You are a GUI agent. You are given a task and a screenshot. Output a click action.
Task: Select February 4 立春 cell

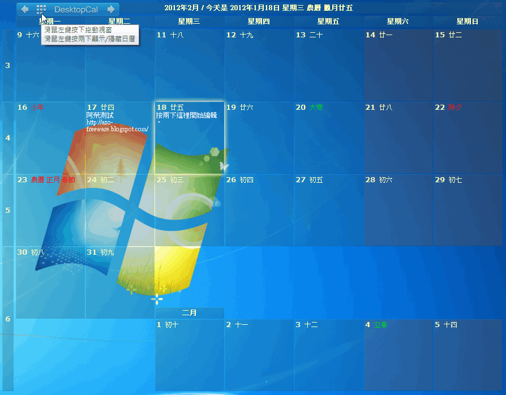point(398,355)
